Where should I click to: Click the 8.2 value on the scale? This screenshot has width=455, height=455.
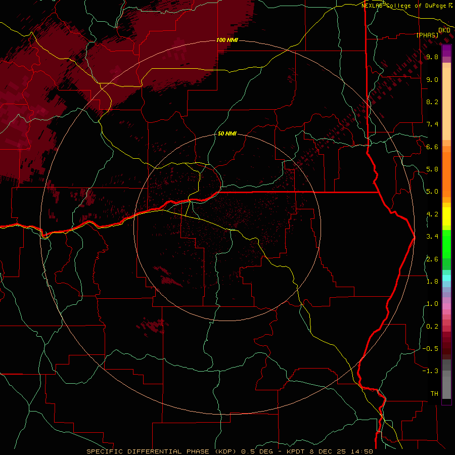click(x=432, y=102)
